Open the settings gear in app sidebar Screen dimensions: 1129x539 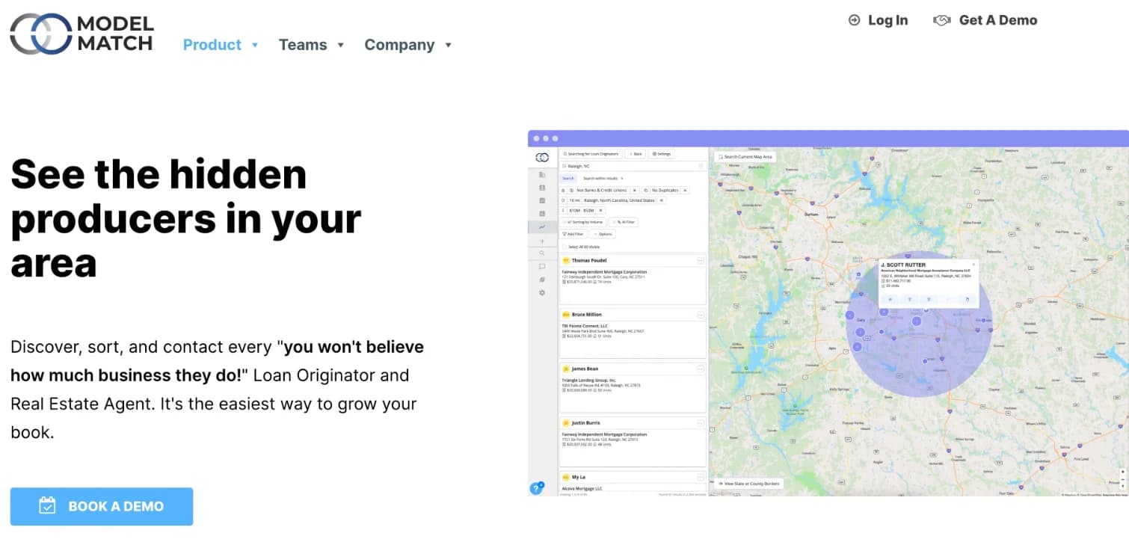543,292
